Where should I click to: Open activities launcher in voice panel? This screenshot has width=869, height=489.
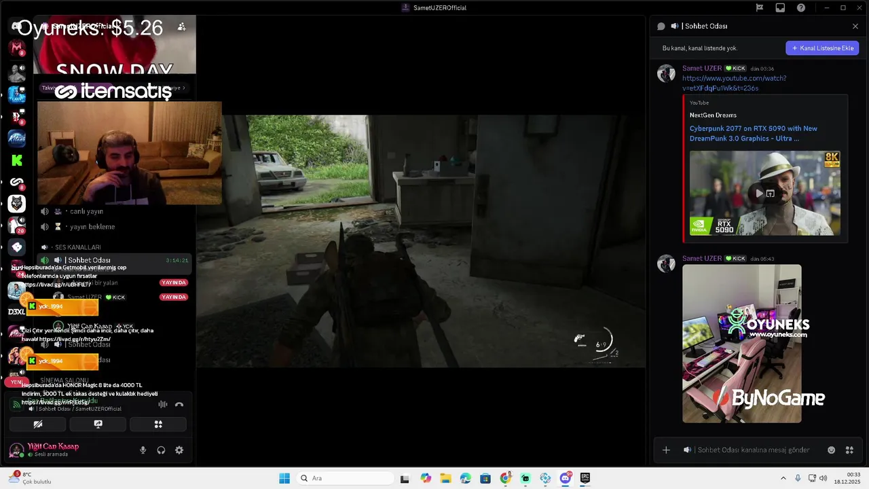158,424
